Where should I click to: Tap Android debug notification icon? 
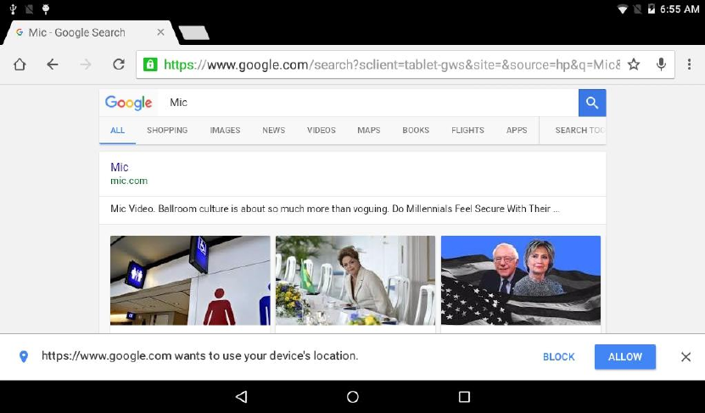point(46,8)
